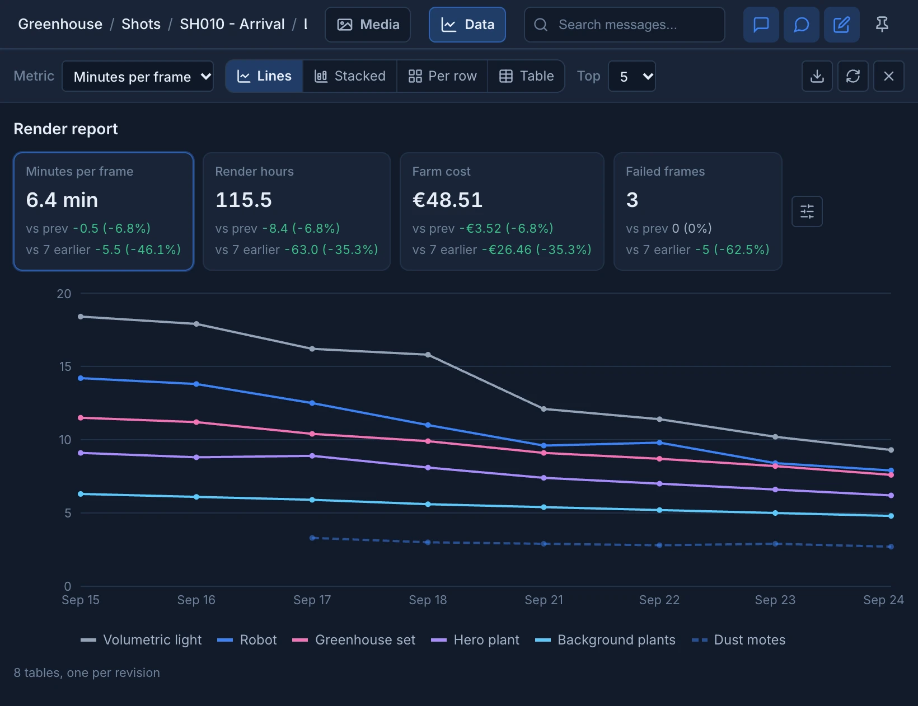Image resolution: width=918 pixels, height=706 pixels.
Task: Go to Shots breadcrumb
Action: [141, 24]
